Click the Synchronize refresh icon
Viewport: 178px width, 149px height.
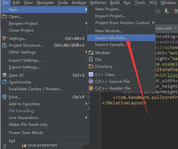(5, 82)
